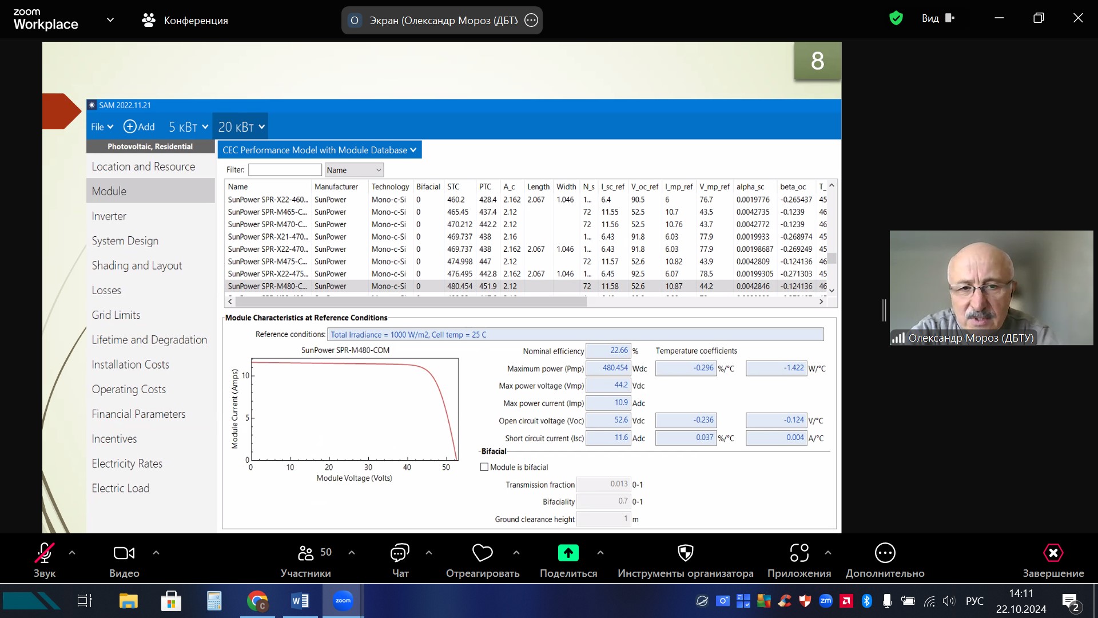
Task: Open the Участники participants panel
Action: tap(306, 553)
